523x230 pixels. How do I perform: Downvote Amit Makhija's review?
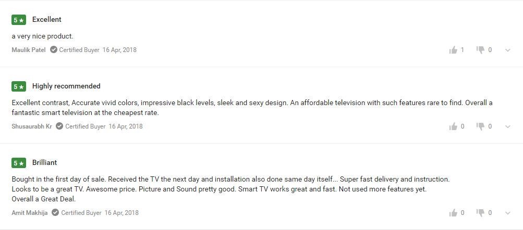point(480,213)
